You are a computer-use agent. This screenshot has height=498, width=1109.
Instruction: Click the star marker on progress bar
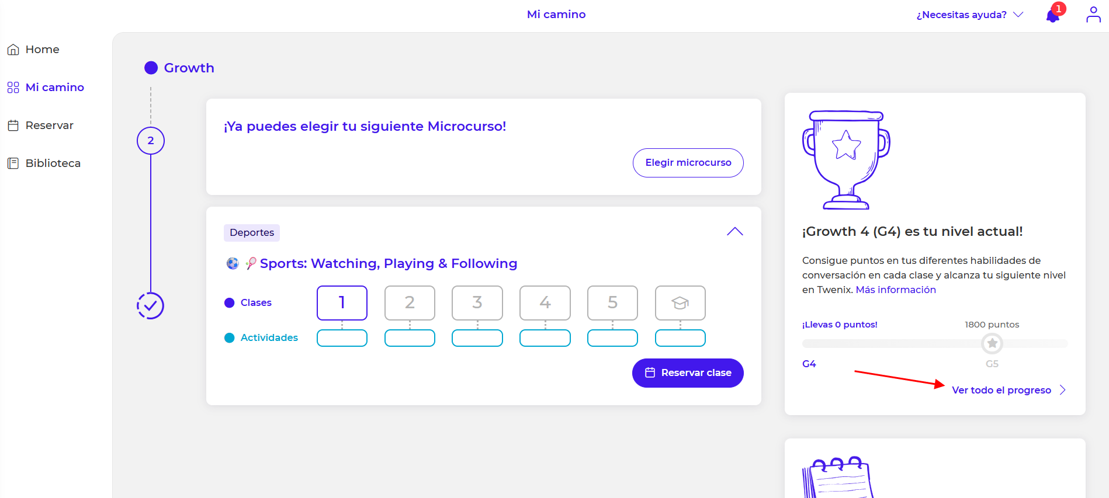[992, 343]
